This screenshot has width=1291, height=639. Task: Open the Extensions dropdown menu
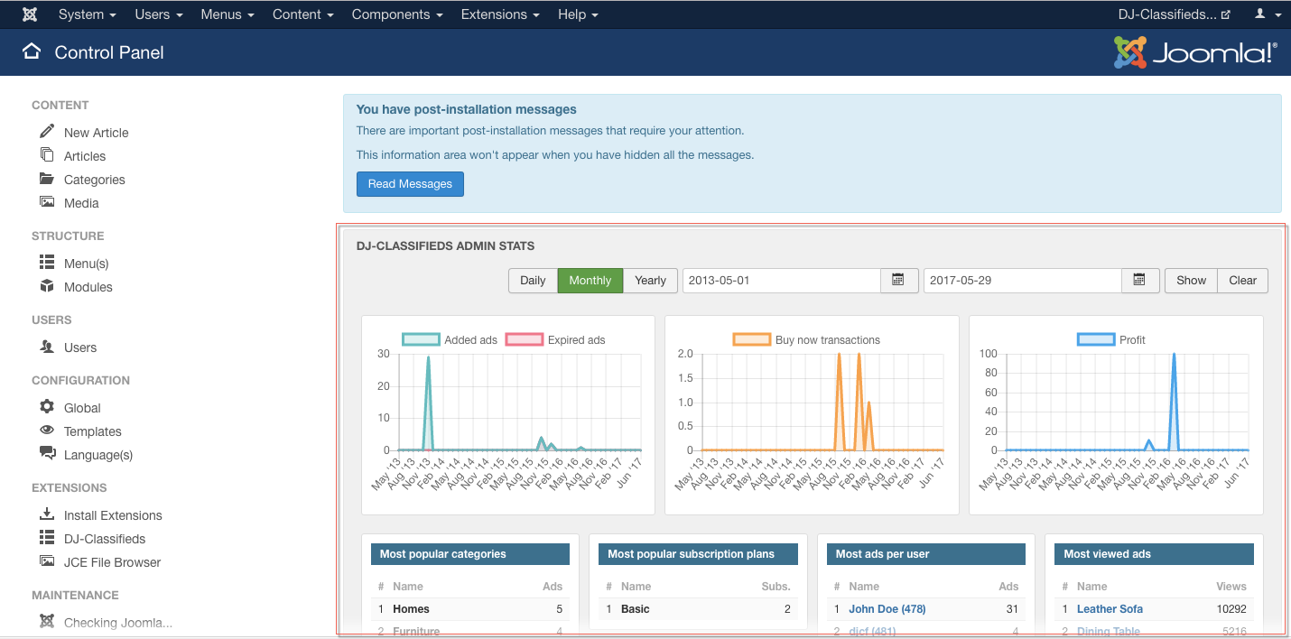[x=500, y=14]
